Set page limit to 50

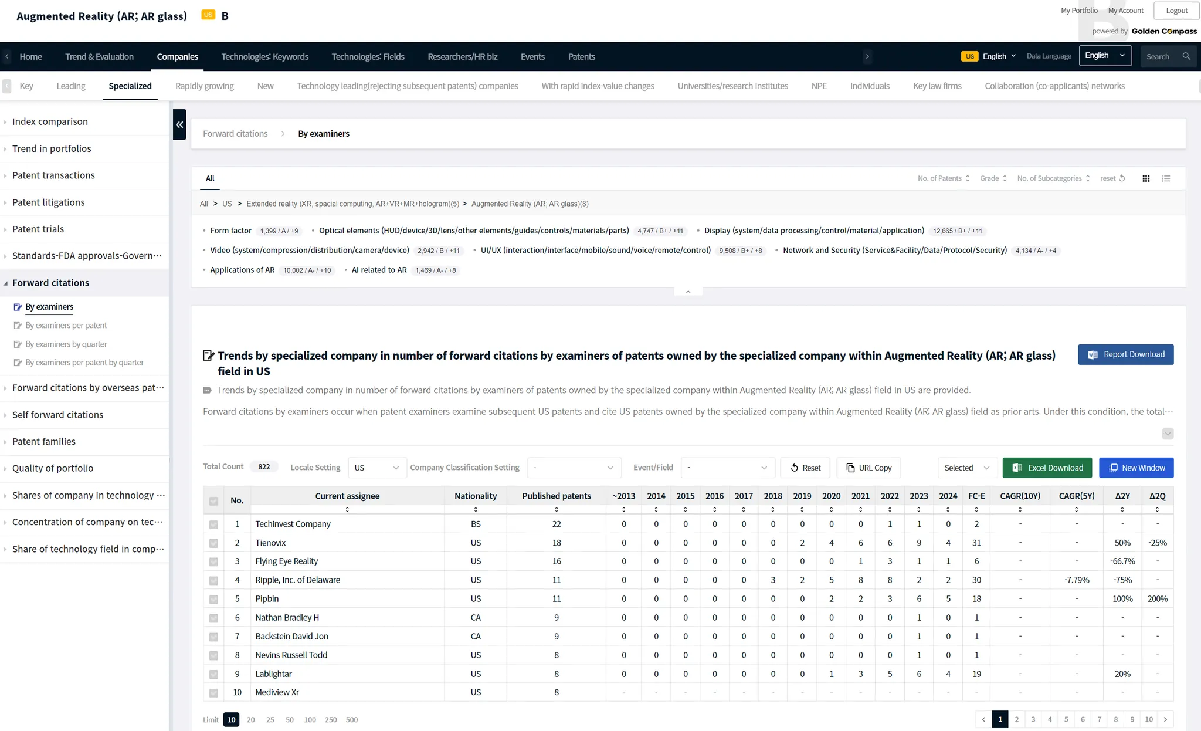point(289,720)
